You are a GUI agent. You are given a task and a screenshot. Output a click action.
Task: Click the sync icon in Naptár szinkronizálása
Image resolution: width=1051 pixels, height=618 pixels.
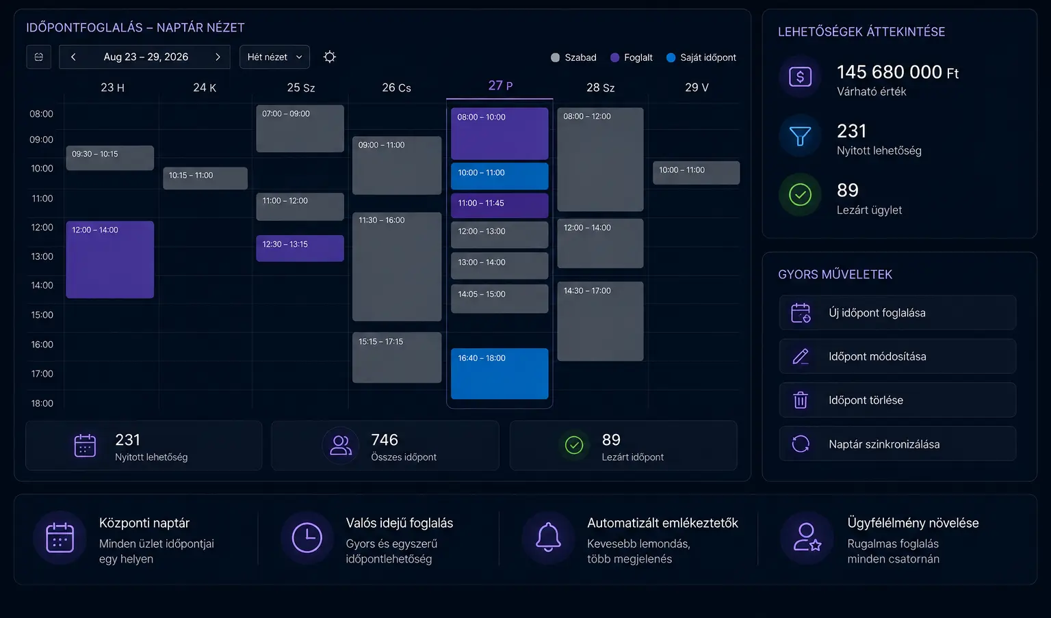tap(801, 444)
